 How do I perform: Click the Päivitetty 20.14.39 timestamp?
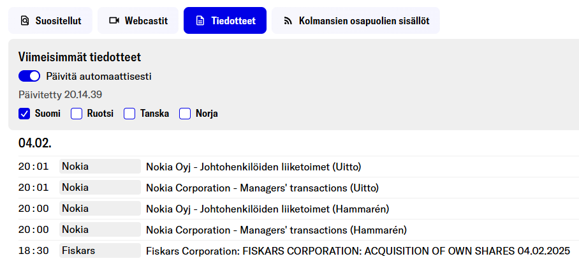click(x=61, y=95)
